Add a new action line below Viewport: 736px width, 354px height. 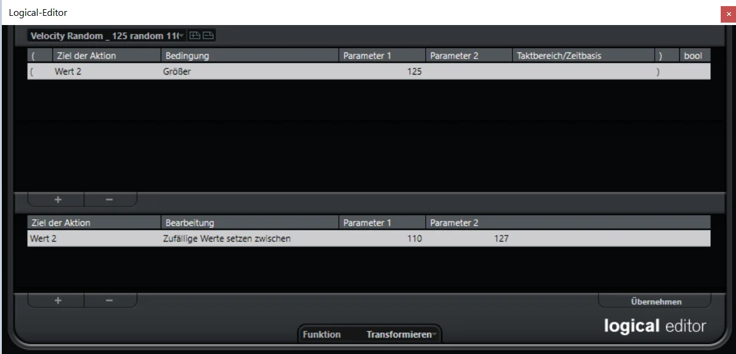pos(58,300)
